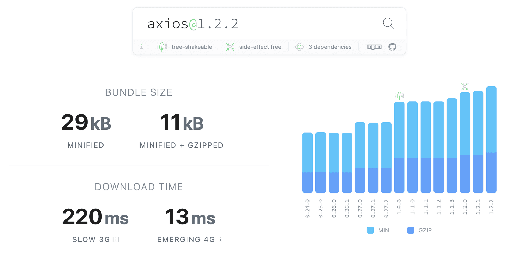This screenshot has height=257, width=530.
Task: Click the 0.24.0 label under the chart
Action: tap(307, 209)
